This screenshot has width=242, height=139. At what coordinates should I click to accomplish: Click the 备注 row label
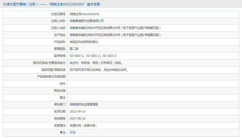click(x=63, y=98)
